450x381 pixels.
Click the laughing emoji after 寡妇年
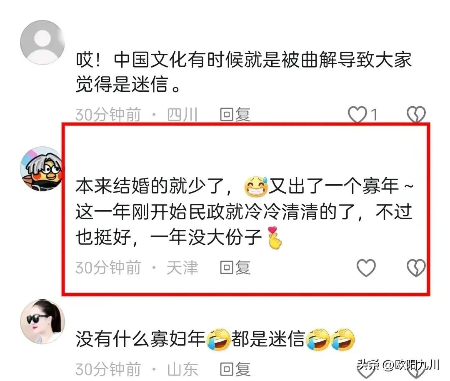click(218, 339)
